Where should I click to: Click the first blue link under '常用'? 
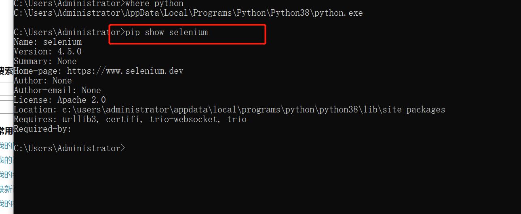tap(6, 145)
